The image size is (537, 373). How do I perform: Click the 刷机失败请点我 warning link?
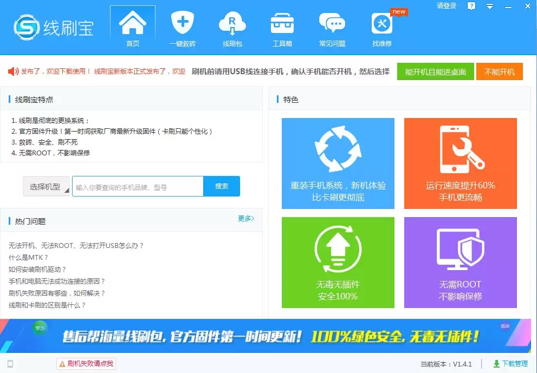coord(86,363)
